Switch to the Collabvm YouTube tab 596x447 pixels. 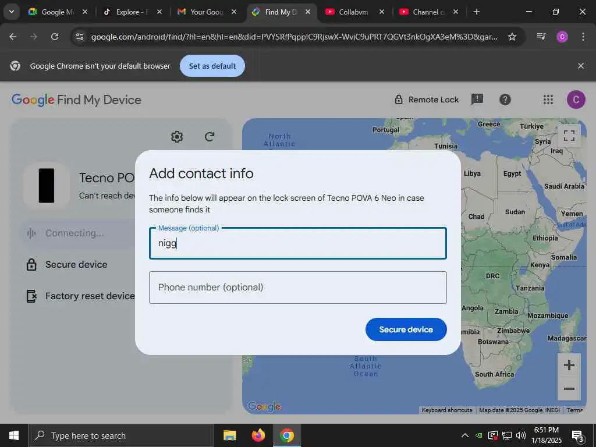(x=353, y=12)
